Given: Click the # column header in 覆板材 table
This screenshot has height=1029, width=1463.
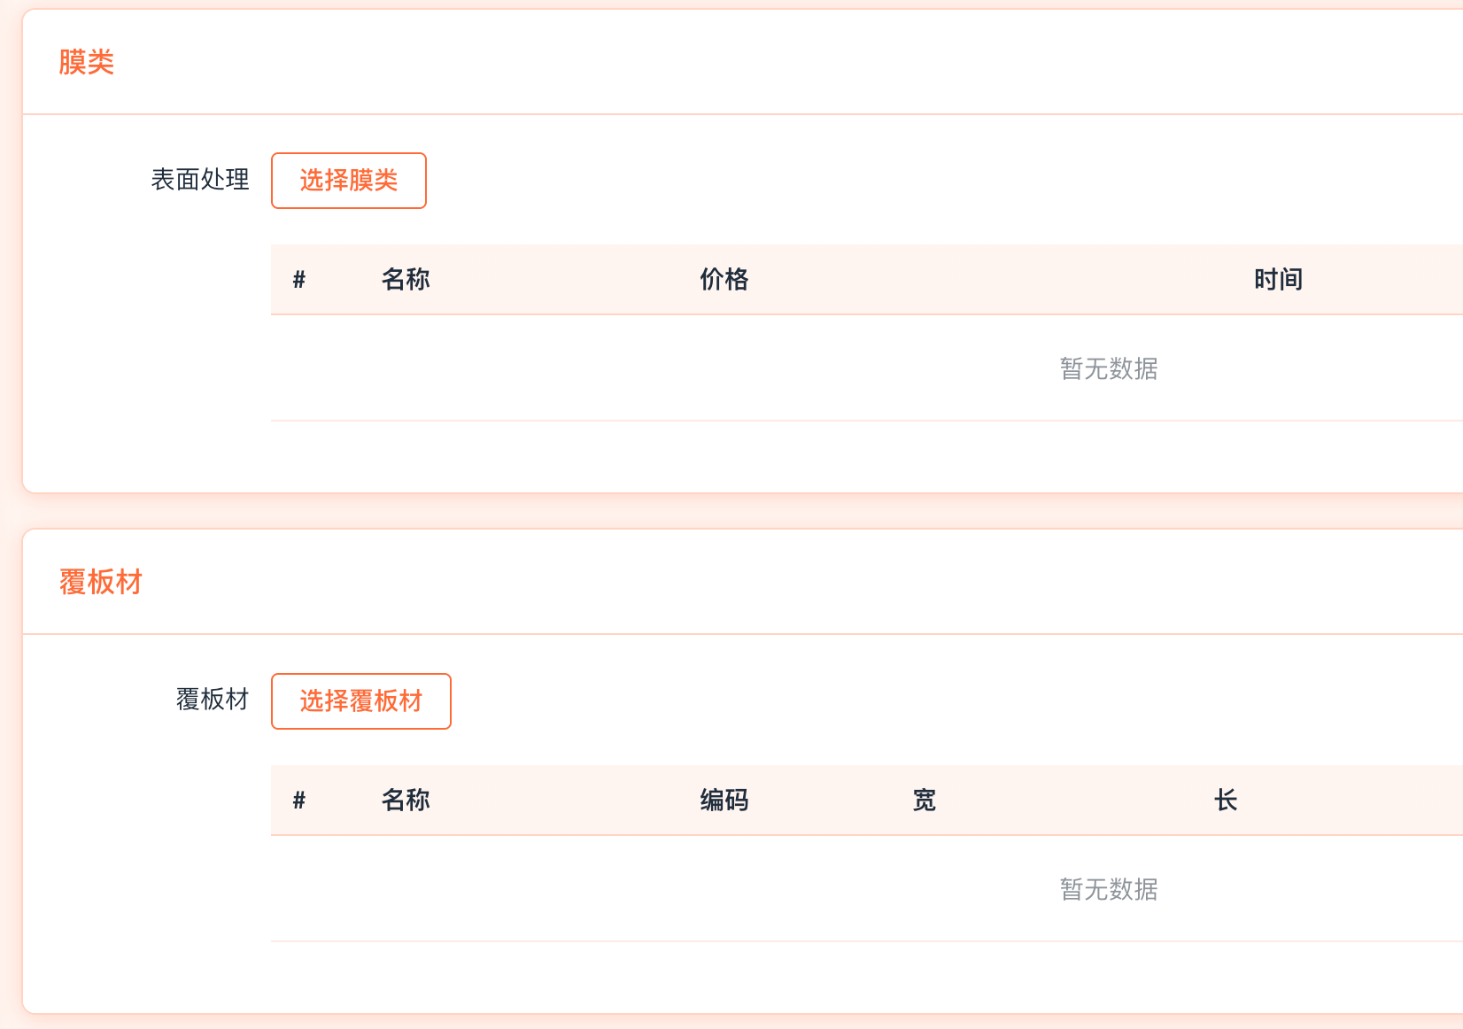Looking at the screenshot, I should 299,801.
